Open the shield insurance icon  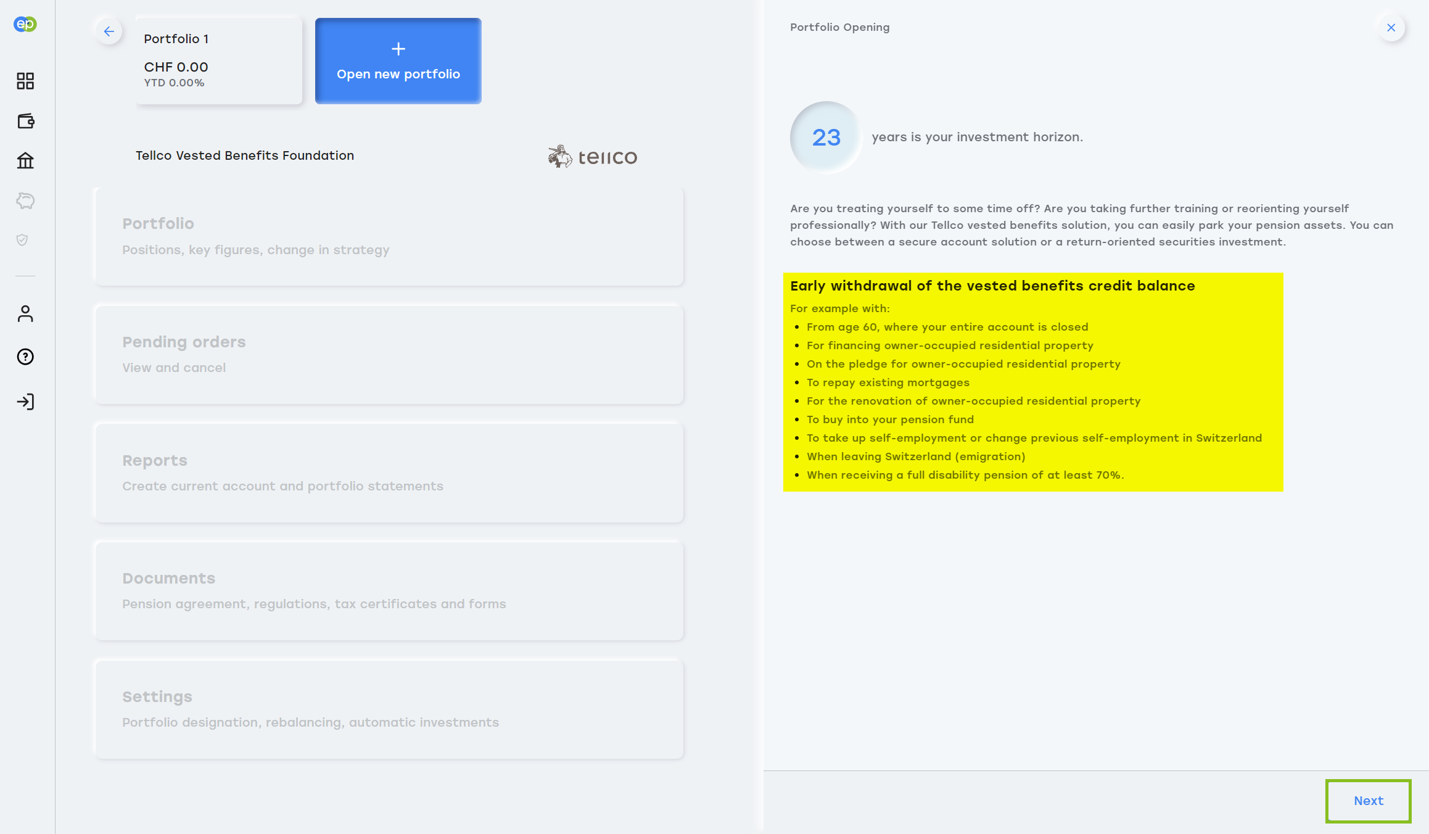[23, 240]
